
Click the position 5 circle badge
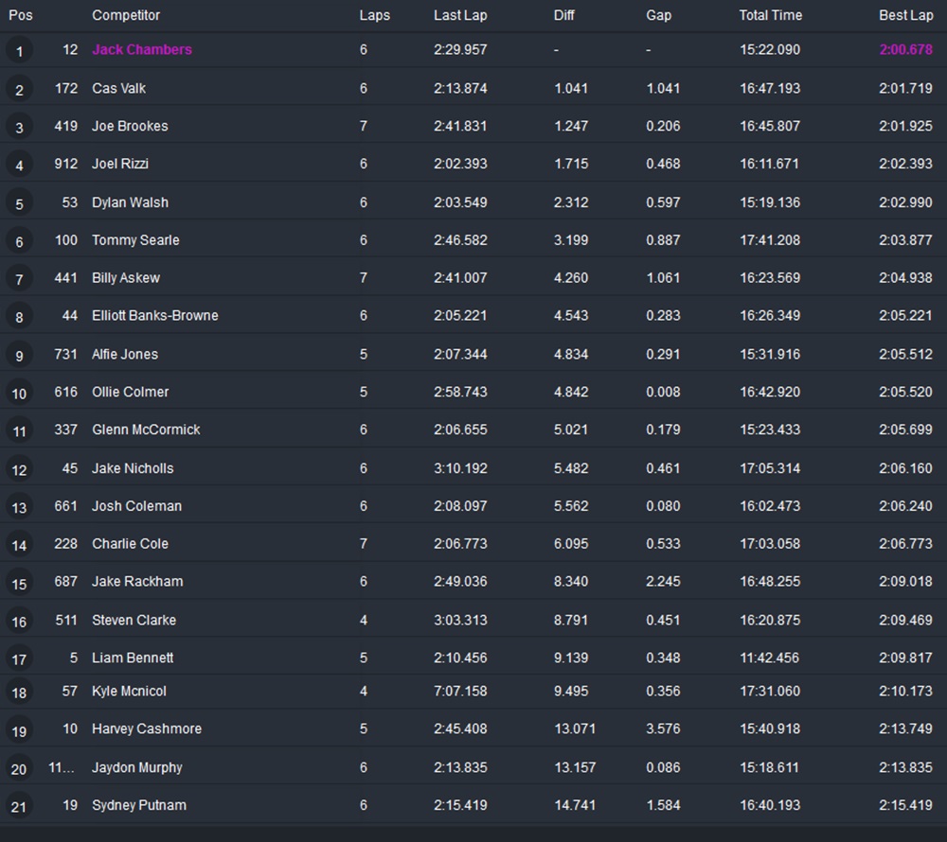click(19, 203)
